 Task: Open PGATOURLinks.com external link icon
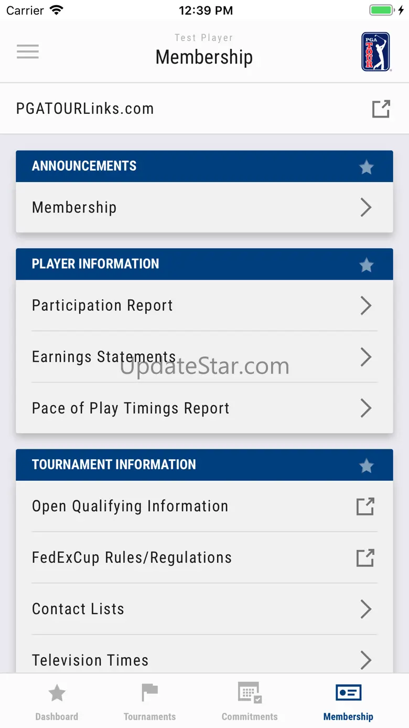381,109
